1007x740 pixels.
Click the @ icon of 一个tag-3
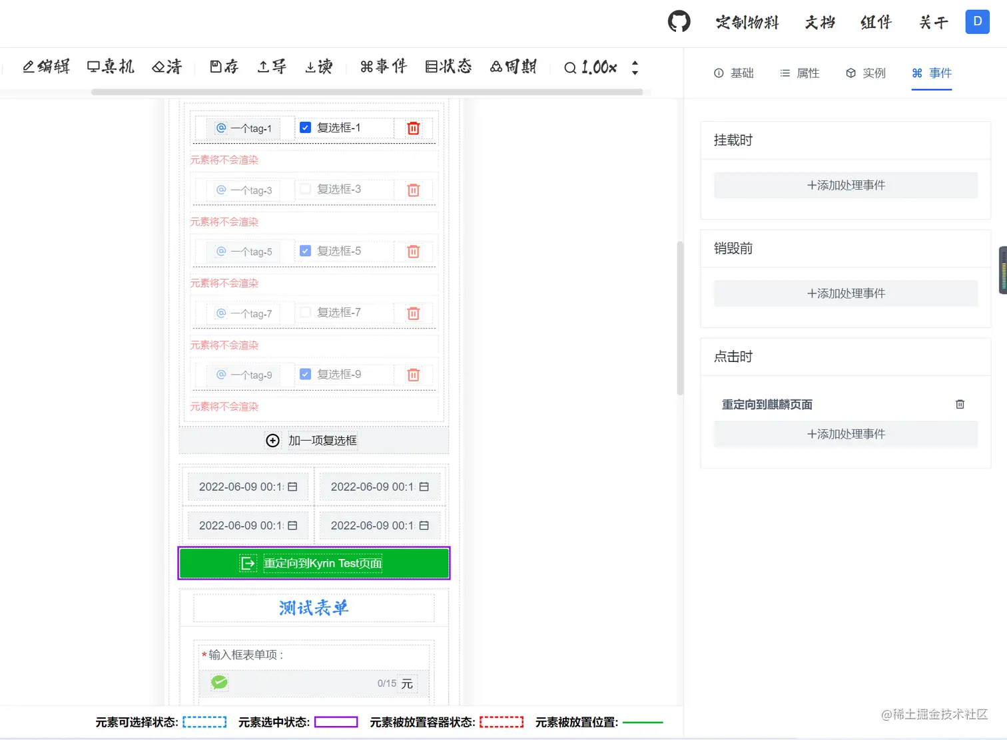(221, 190)
